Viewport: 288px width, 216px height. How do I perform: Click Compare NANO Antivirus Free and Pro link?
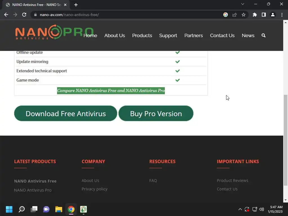[x=111, y=91]
